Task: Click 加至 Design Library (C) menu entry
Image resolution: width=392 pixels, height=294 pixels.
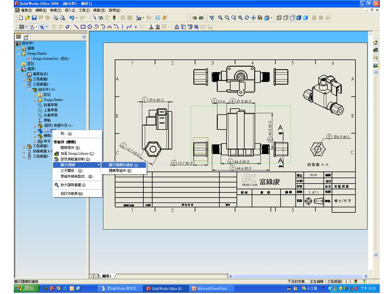Action: 77,154
